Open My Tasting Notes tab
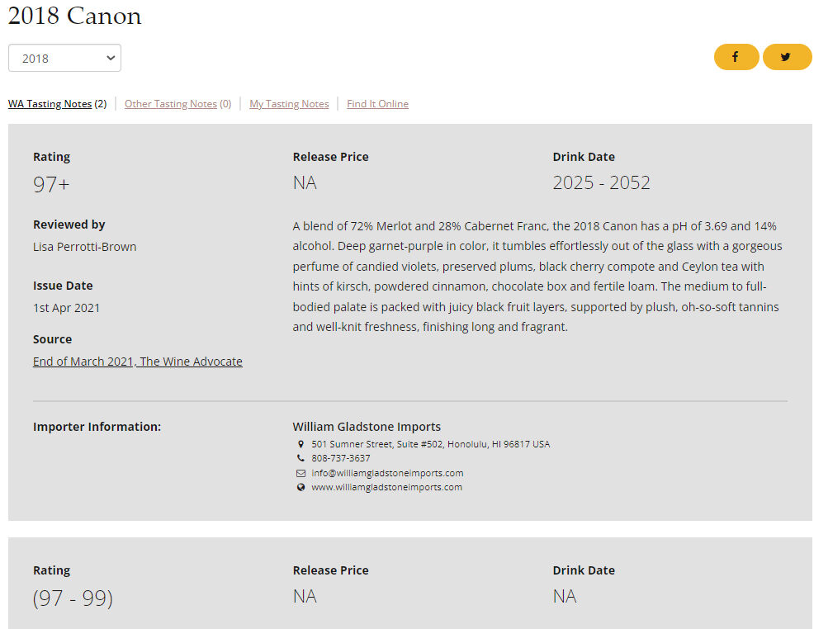This screenshot has width=814, height=629. coord(289,104)
